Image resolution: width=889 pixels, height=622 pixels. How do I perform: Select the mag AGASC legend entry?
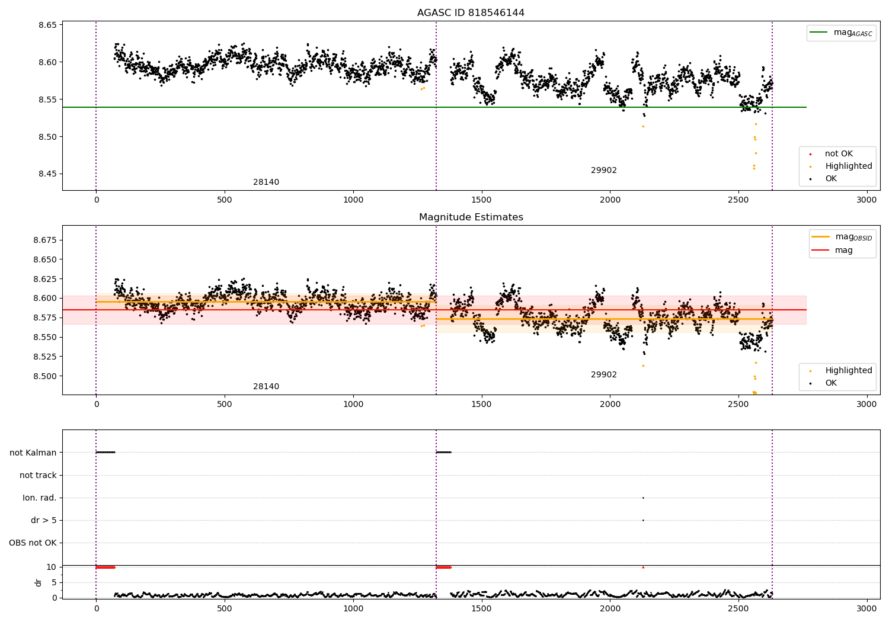pyautogui.click(x=841, y=33)
